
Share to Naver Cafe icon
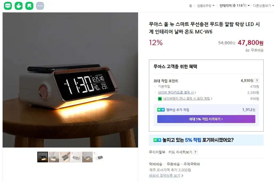pos(18,6)
